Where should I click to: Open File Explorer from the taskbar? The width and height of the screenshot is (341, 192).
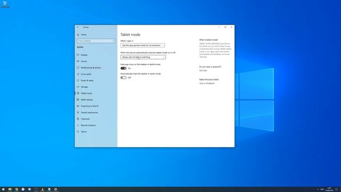[10, 189]
